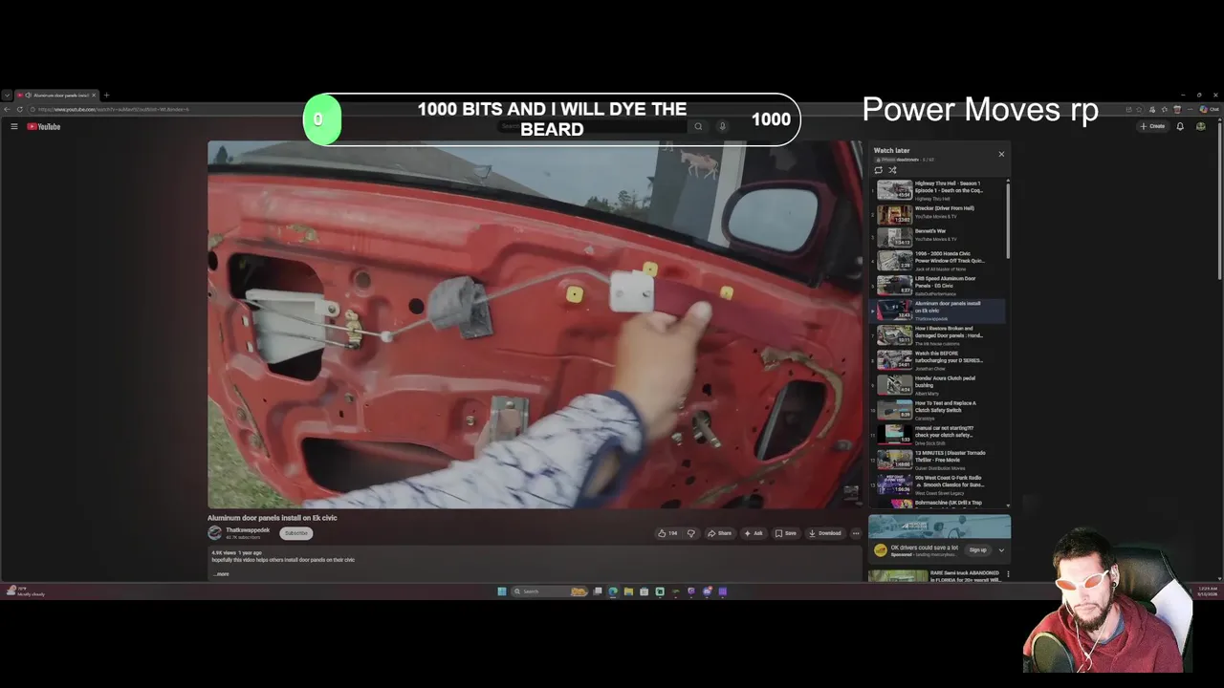Open Thatkswappedek channel name link
The height and width of the screenshot is (688, 1224).
click(x=248, y=529)
